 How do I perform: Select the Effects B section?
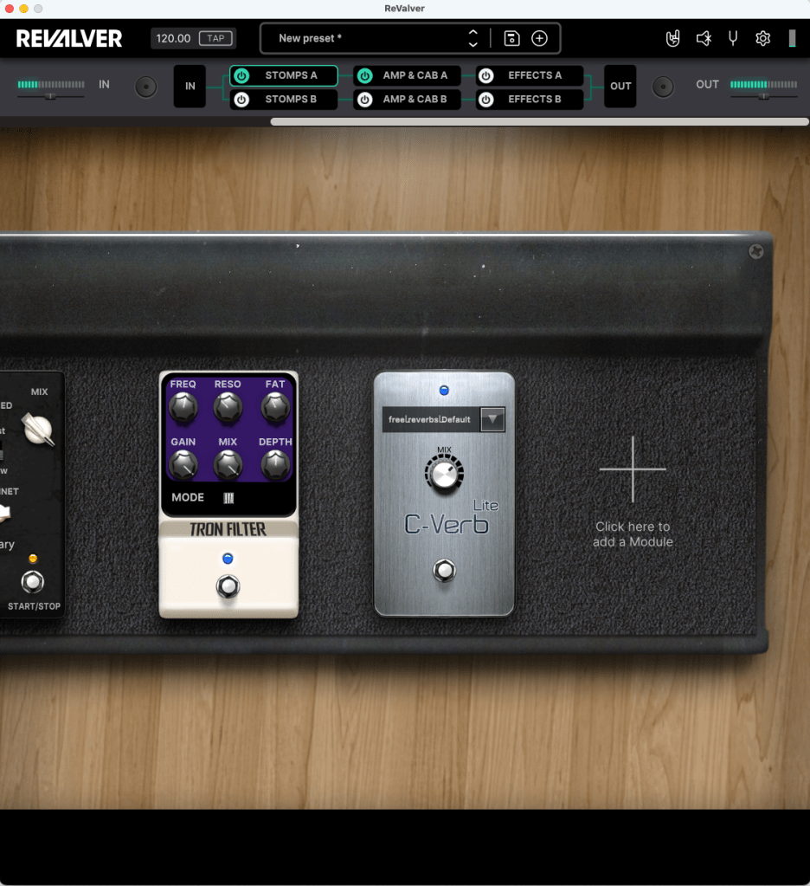point(534,100)
